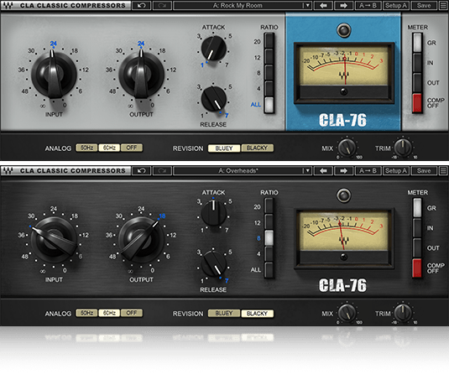449x385 pixels.
Task: Click ATTACK knob on Bluey plugin
Action: coord(214,49)
